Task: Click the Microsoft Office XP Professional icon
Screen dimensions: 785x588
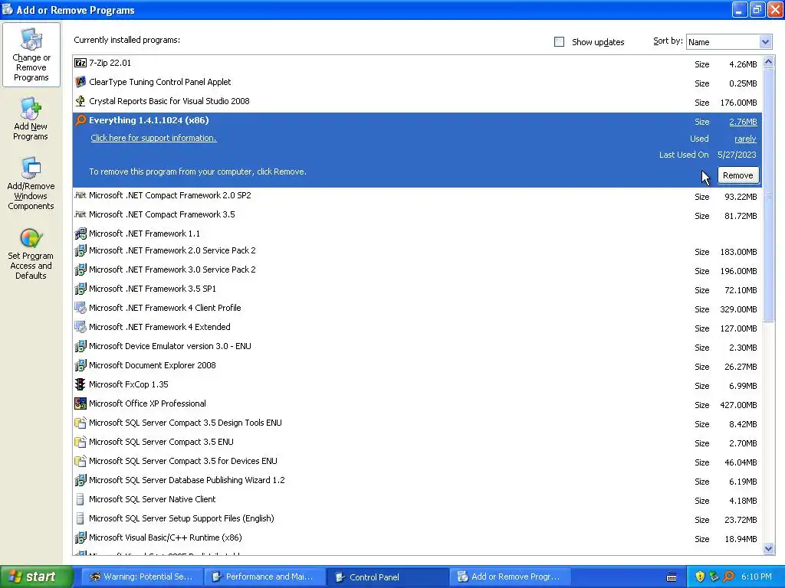Action: pos(80,403)
